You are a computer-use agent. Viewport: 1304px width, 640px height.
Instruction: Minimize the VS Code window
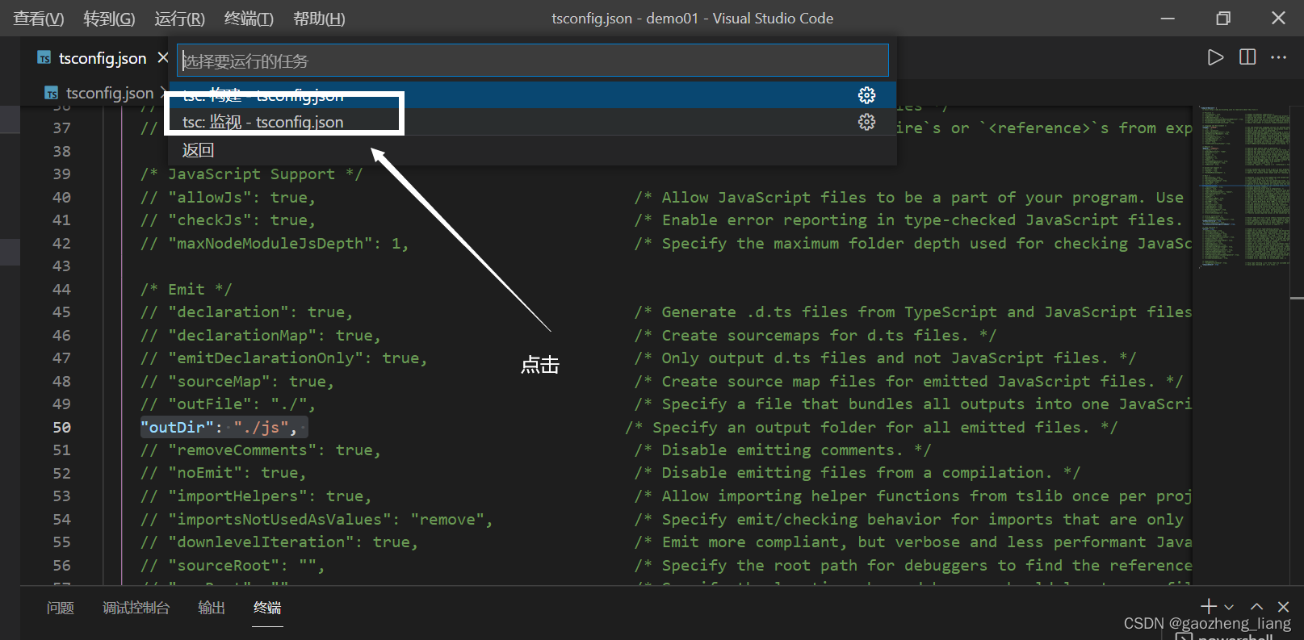pyautogui.click(x=1168, y=18)
